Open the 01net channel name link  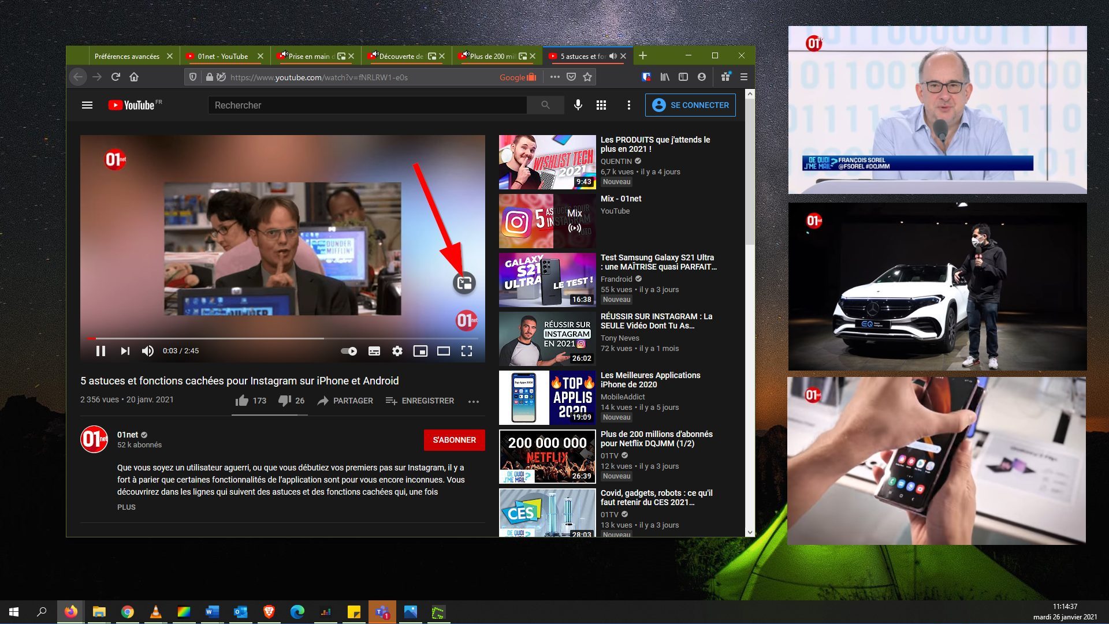[128, 435]
